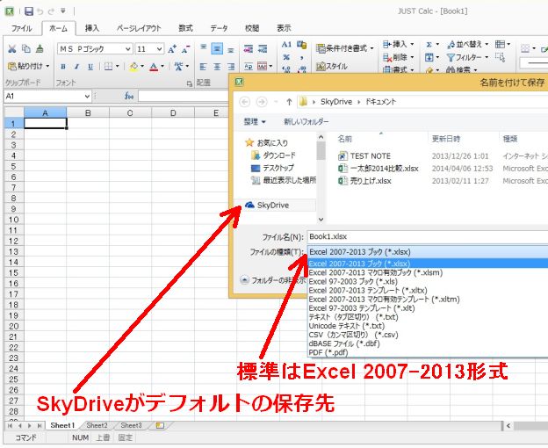The height and width of the screenshot is (448, 548).
Task: Click the Fill down icon
Action: pos(429,57)
